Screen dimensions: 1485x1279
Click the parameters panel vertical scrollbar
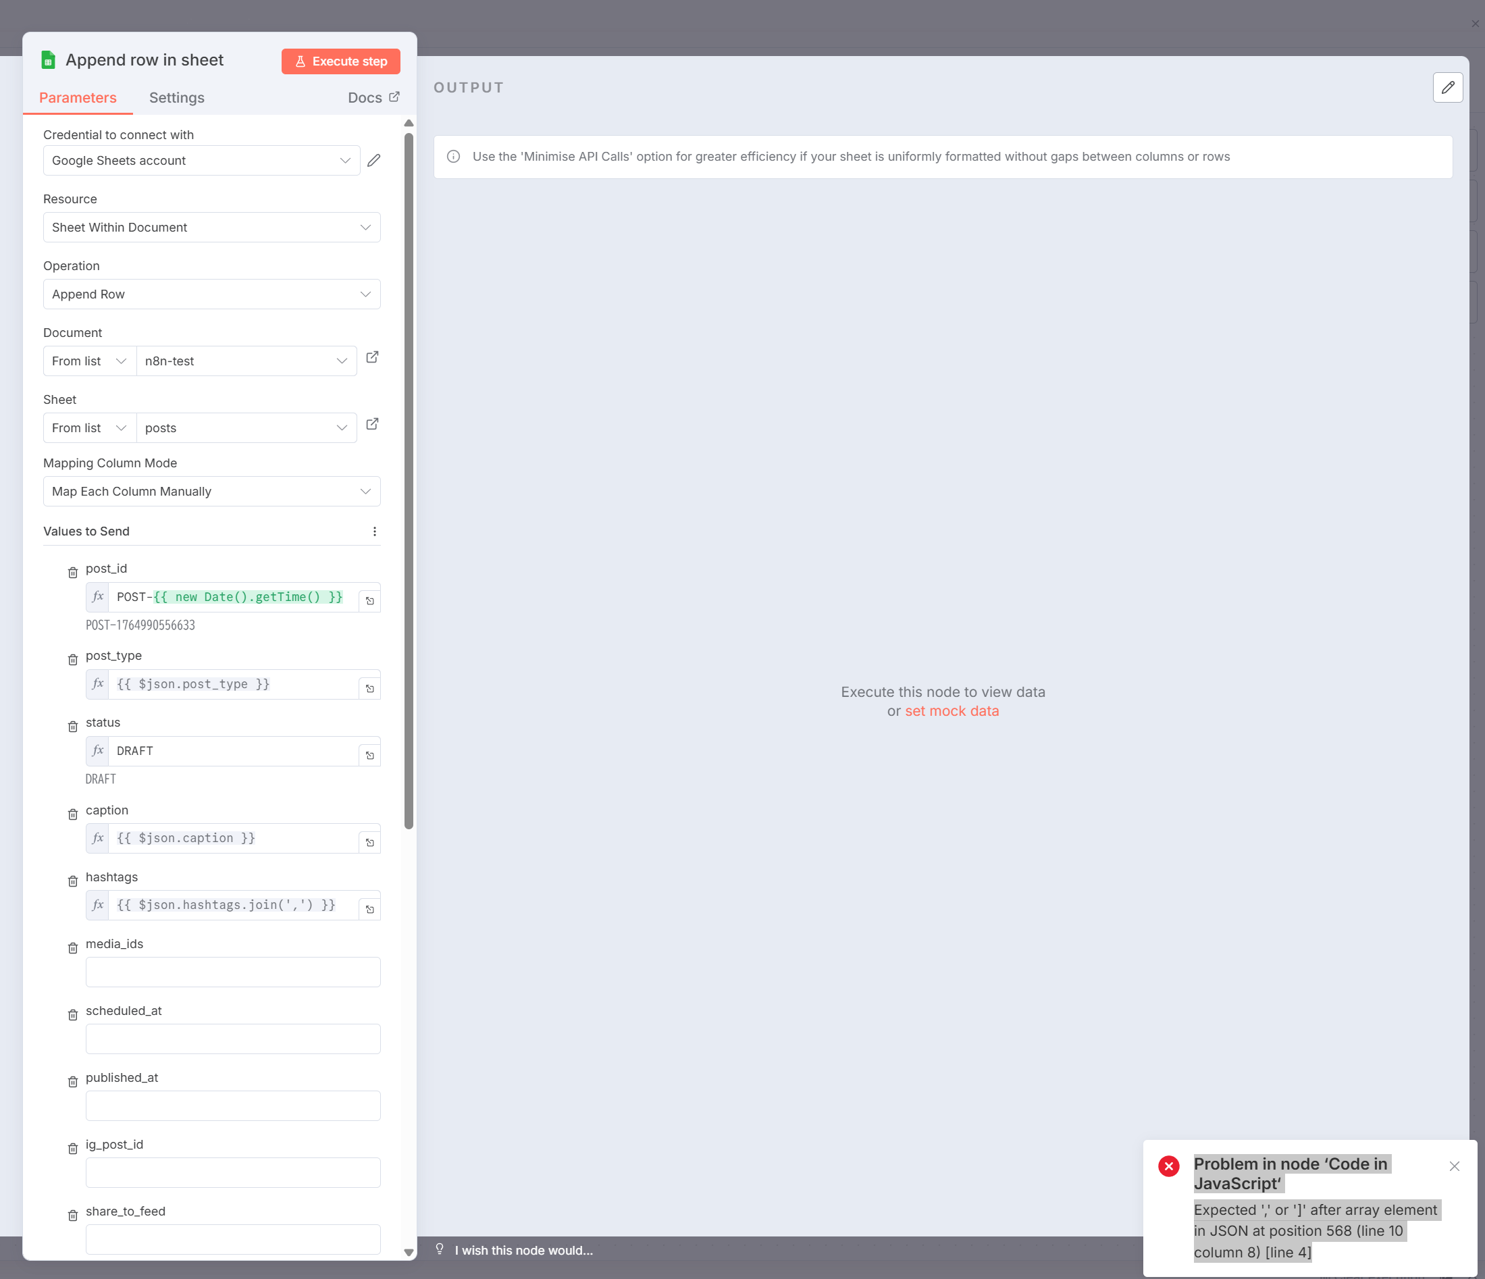(x=409, y=480)
